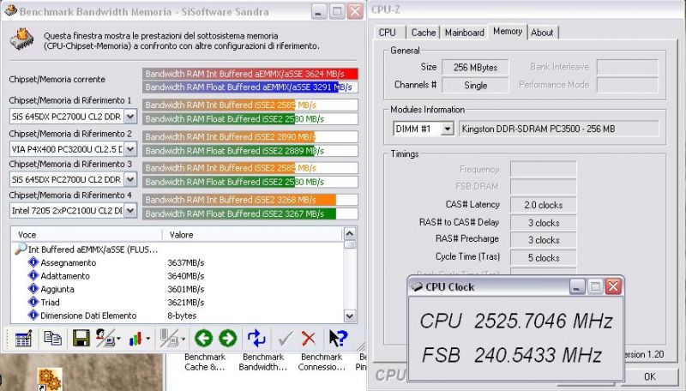Click the info icon next to Aggiunta
686x391 pixels.
[x=33, y=288]
